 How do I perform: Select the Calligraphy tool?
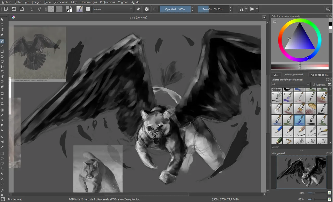tap(2, 35)
